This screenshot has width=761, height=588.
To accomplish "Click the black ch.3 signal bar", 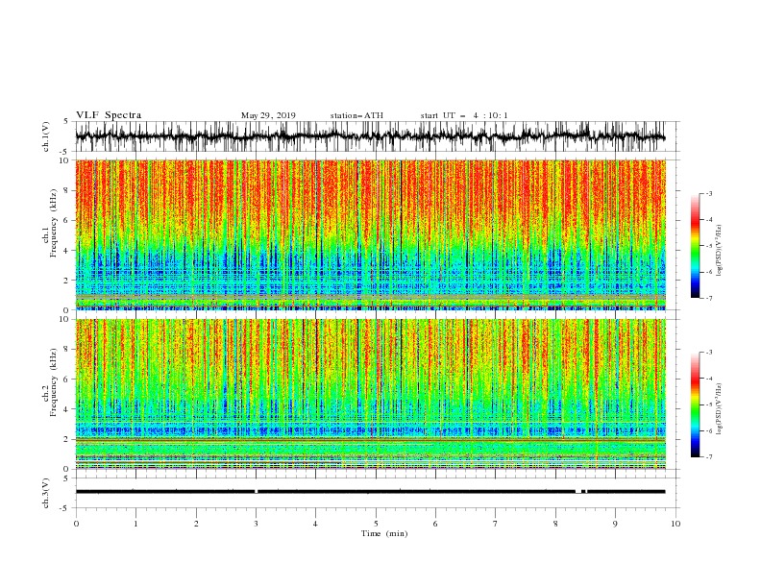I will tap(370, 492).
